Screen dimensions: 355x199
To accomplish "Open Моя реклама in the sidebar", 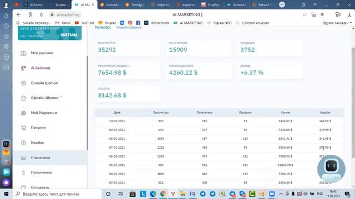I will point(42,53).
